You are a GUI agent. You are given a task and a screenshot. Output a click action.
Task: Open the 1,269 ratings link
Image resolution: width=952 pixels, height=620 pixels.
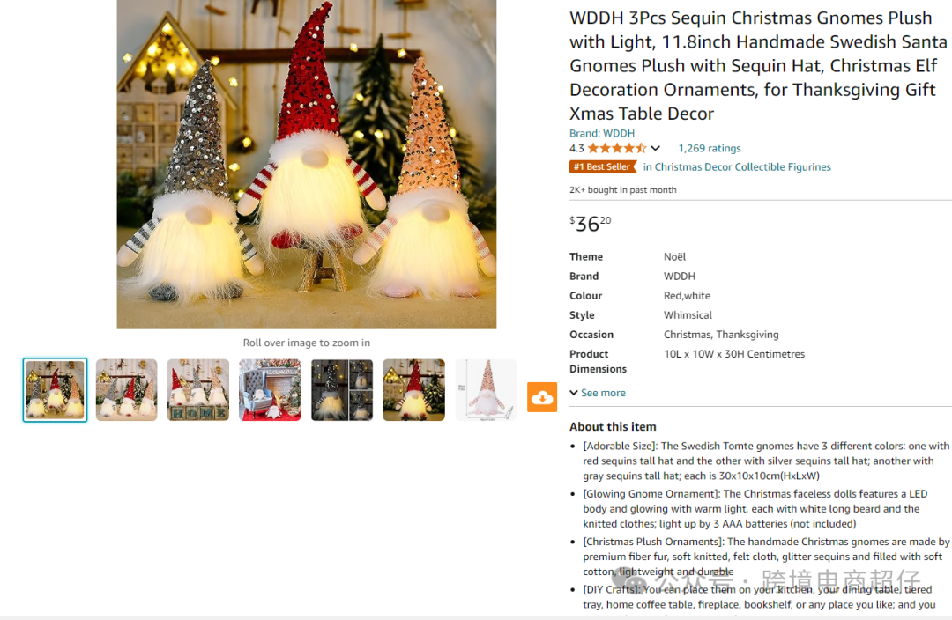pos(709,148)
